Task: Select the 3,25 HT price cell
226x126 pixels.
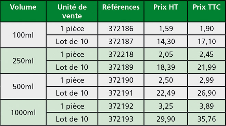Action: tap(166, 106)
